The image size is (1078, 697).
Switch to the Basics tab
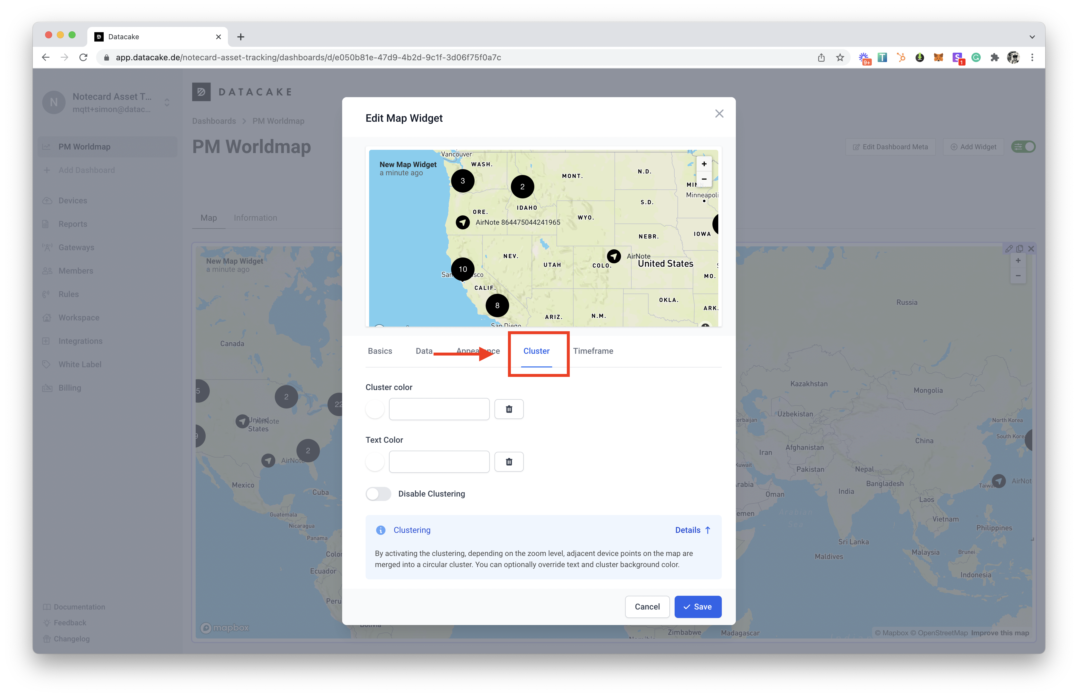click(x=380, y=351)
